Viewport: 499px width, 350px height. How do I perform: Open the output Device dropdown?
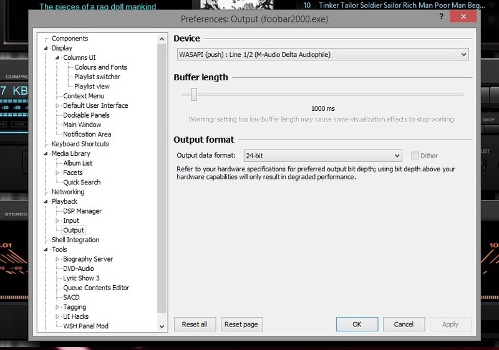tap(322, 55)
